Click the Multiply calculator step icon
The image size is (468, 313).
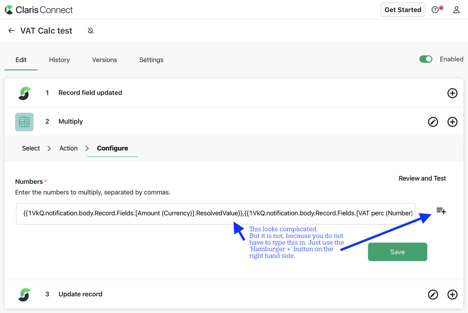click(x=24, y=122)
